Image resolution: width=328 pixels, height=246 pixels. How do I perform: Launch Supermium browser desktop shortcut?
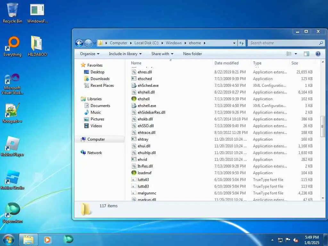coord(12,213)
